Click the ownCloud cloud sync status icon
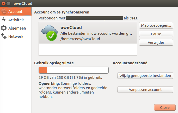The image size is (178, 113). (x=50, y=32)
